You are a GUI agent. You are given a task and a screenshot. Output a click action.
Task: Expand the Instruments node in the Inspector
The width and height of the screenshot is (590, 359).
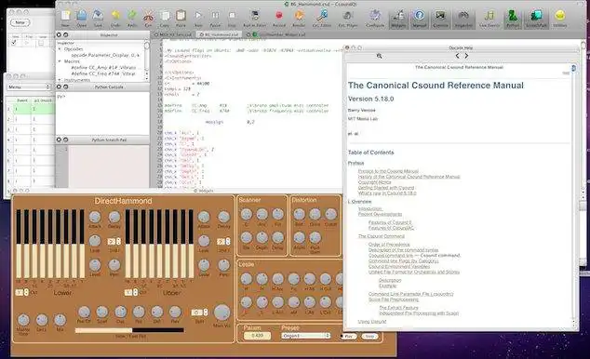(x=60, y=80)
